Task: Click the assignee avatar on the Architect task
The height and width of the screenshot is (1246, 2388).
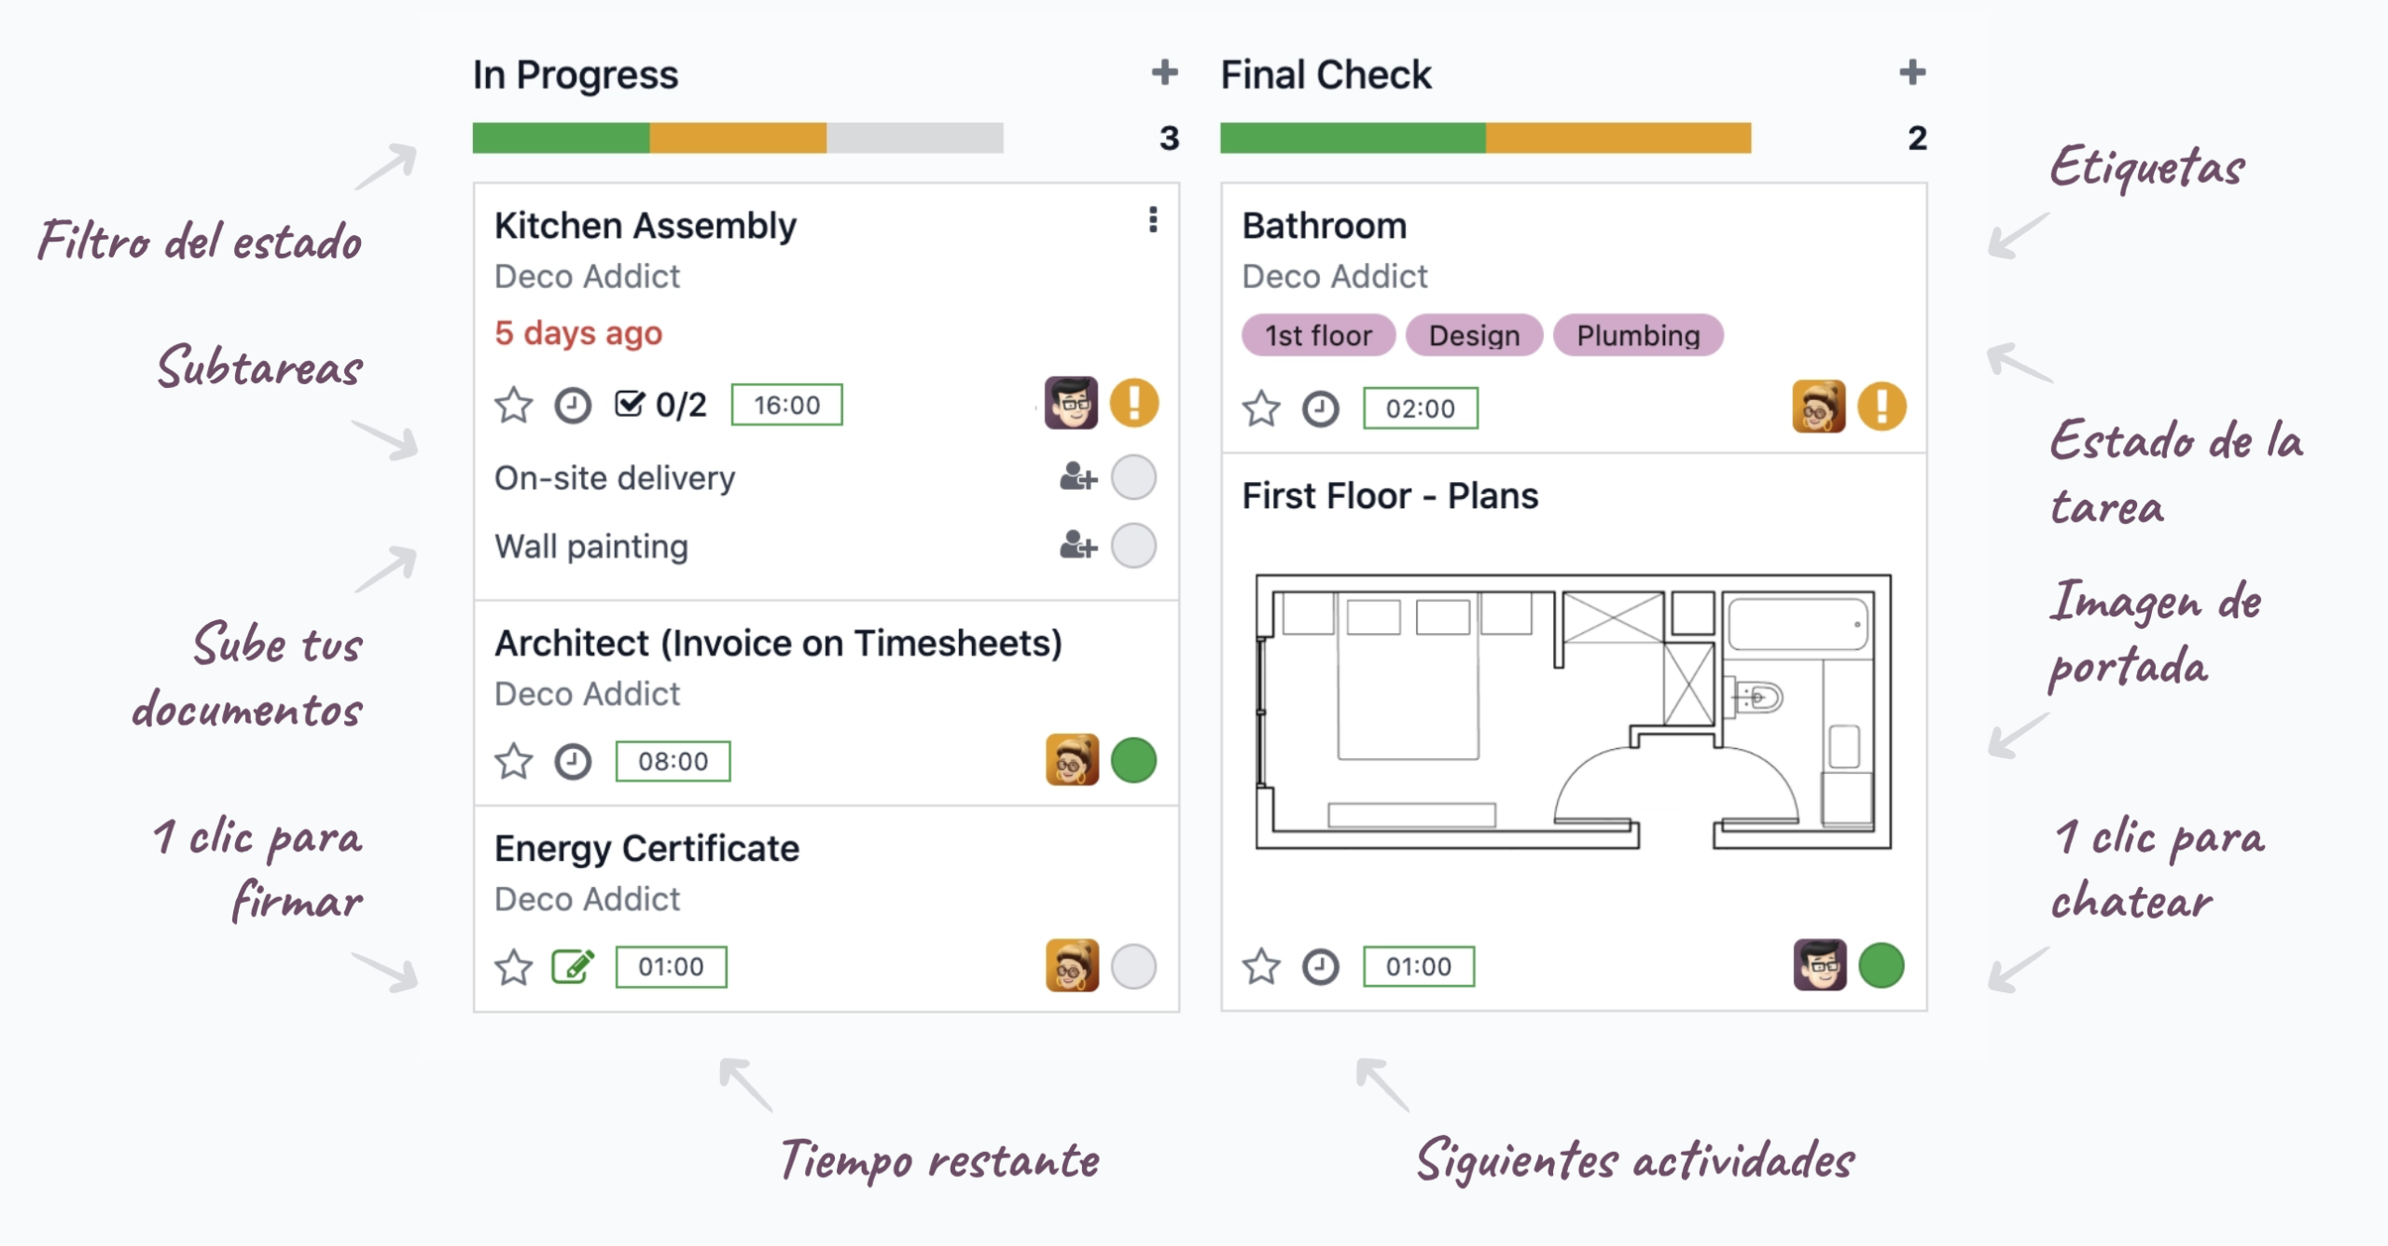Action: tap(1072, 760)
